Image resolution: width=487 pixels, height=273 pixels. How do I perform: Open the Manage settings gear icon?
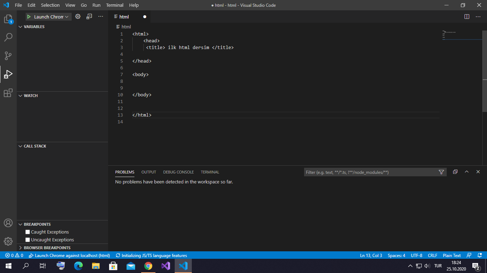[8, 241]
